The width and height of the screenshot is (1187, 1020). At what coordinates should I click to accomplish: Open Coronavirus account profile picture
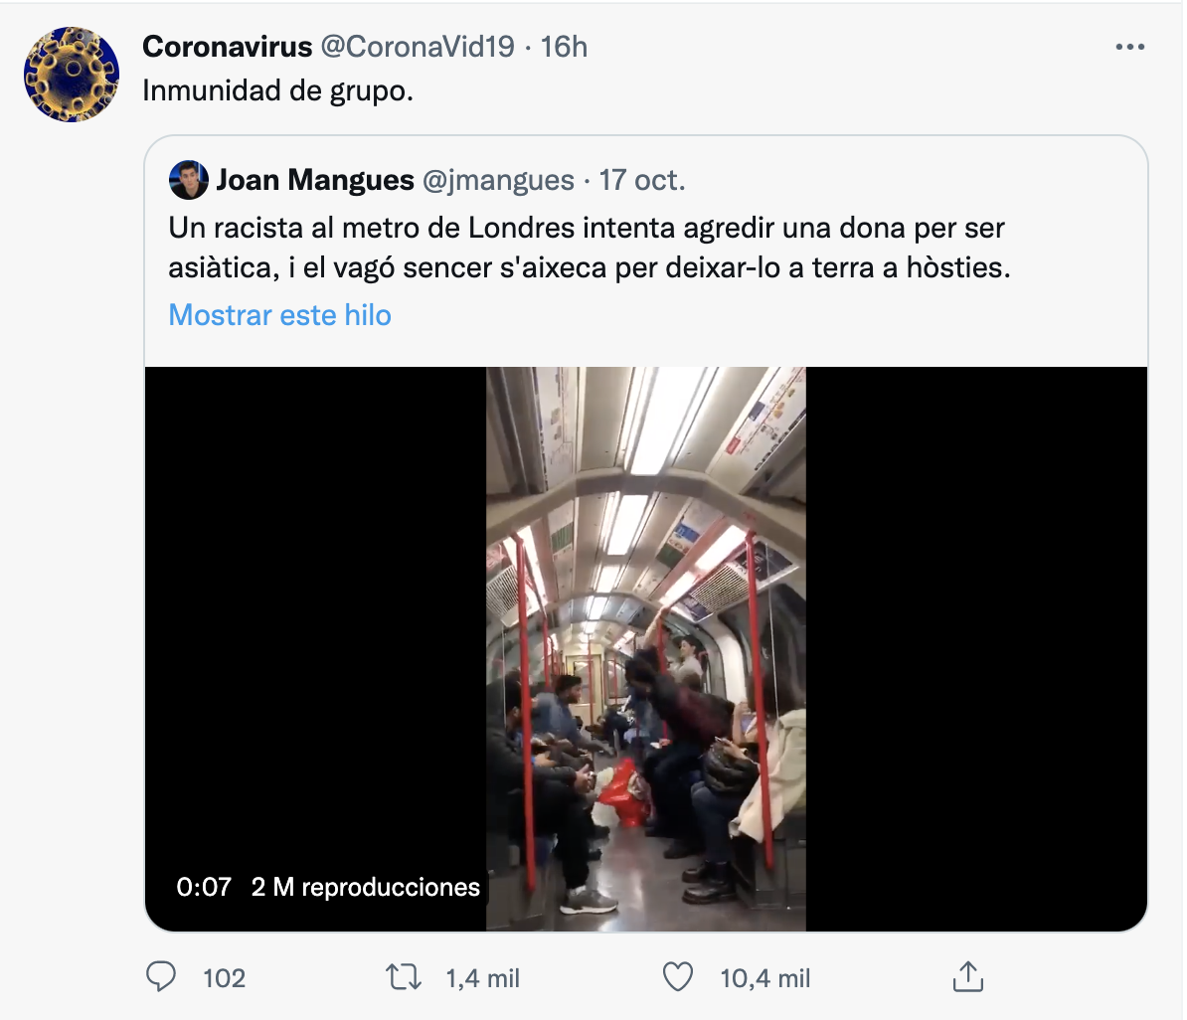coord(72,75)
